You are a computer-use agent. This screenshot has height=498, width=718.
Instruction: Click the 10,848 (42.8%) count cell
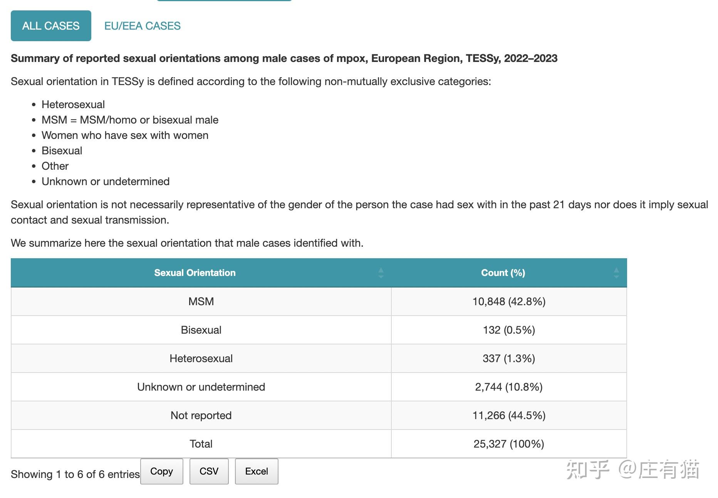[509, 301]
